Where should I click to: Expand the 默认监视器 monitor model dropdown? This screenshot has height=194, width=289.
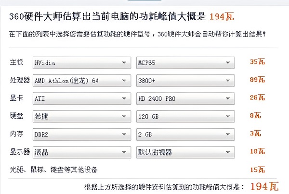point(185,152)
